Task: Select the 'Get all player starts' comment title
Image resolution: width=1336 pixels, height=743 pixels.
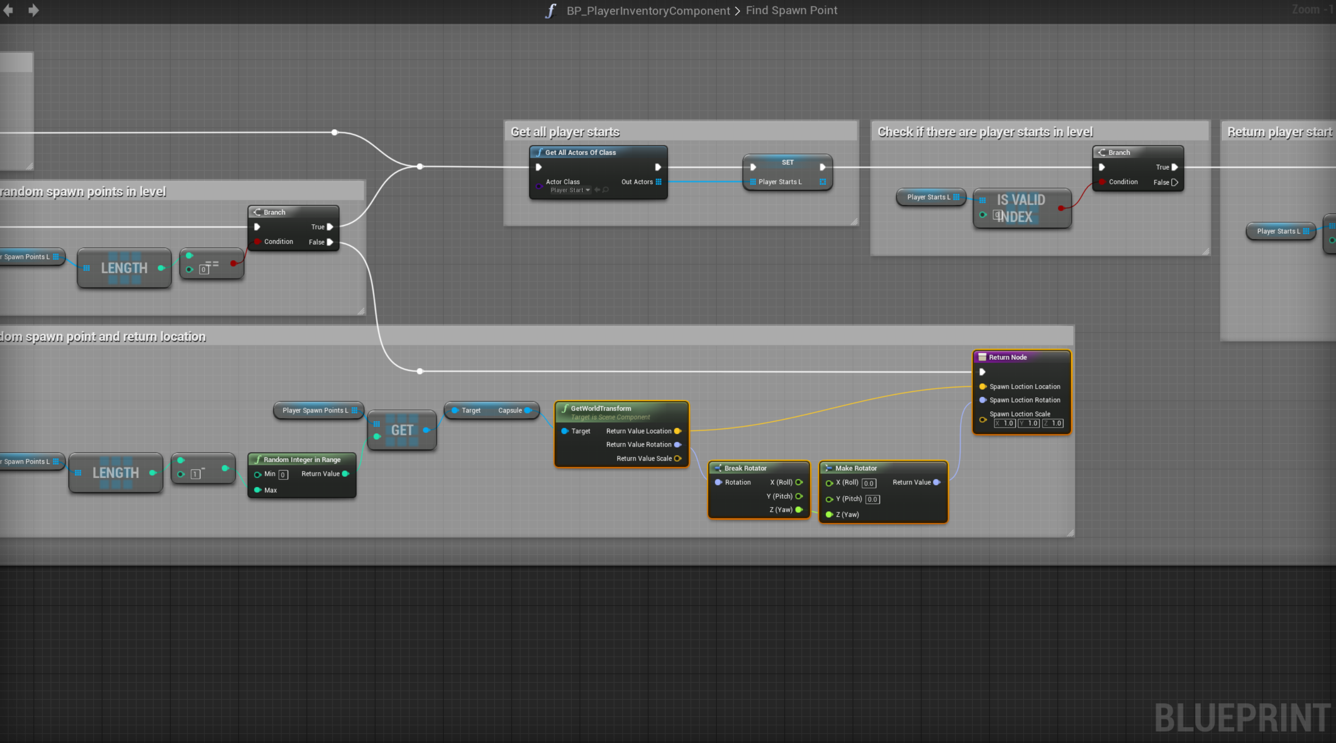Action: point(565,132)
